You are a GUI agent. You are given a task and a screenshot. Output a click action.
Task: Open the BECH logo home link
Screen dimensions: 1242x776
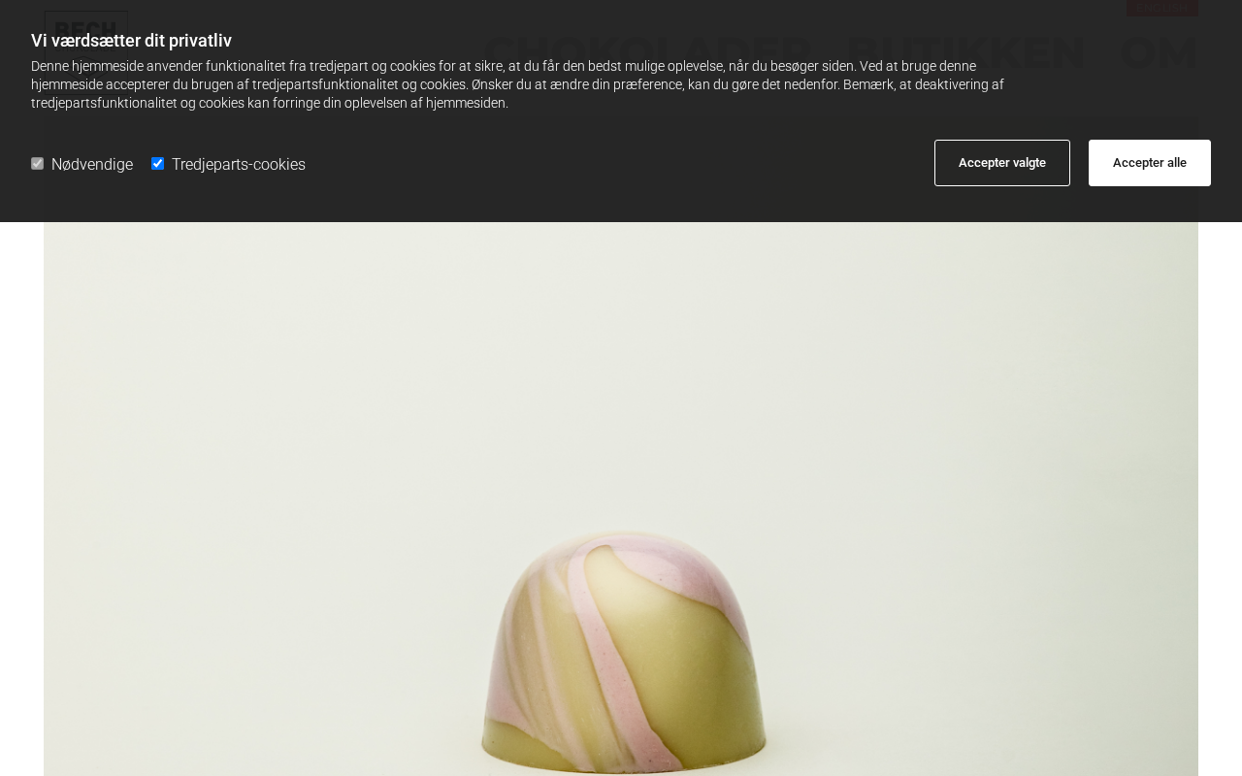pos(86,27)
